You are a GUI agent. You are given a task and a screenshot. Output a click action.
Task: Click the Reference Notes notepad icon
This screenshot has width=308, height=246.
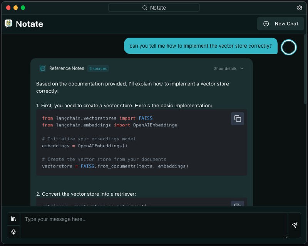point(43,68)
